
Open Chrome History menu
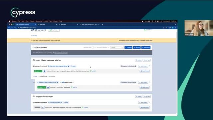click(32, 21)
